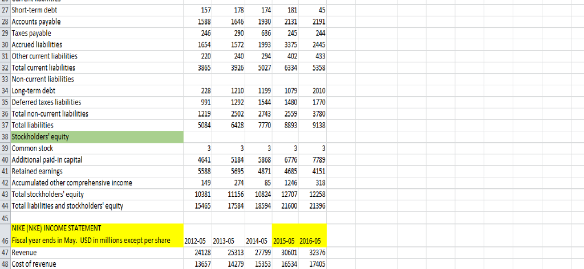
Task: Select the 2012-05 column heading cell
Action: [198, 235]
